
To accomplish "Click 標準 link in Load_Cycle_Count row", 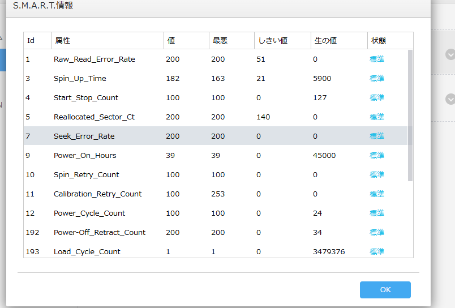I will [x=377, y=251].
